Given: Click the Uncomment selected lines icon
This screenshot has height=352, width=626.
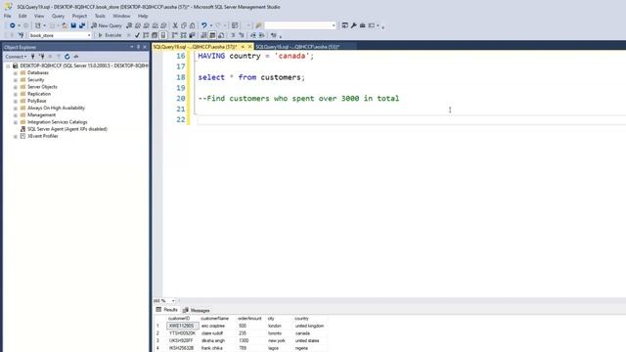Looking at the screenshot, I should coord(242,35).
